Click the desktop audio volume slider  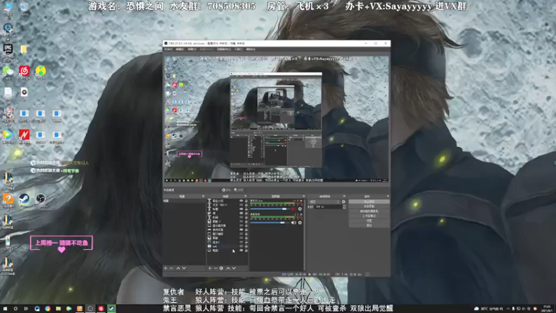tap(270, 223)
